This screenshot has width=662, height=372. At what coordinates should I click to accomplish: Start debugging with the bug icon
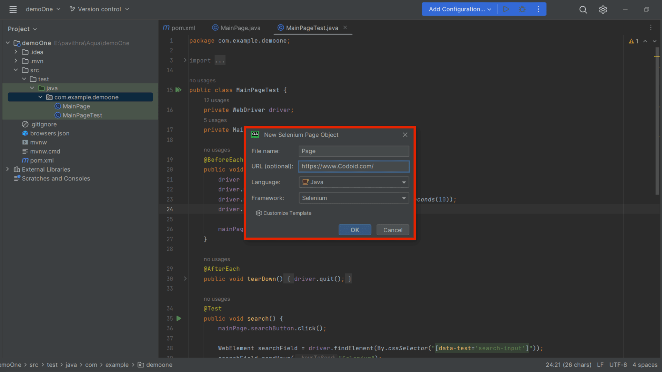pyautogui.click(x=522, y=9)
